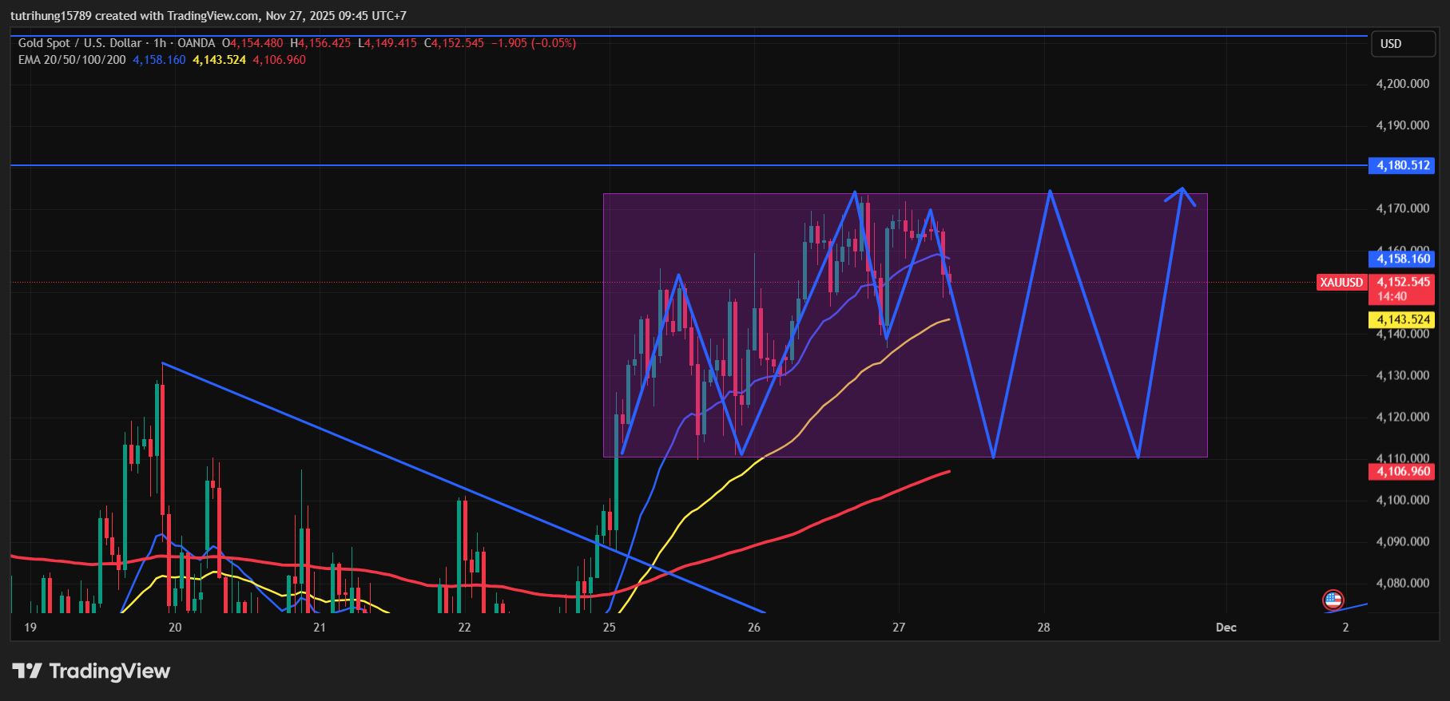The height and width of the screenshot is (701, 1450).
Task: Click the blue 4,158.160 EMA price label
Action: point(1402,259)
